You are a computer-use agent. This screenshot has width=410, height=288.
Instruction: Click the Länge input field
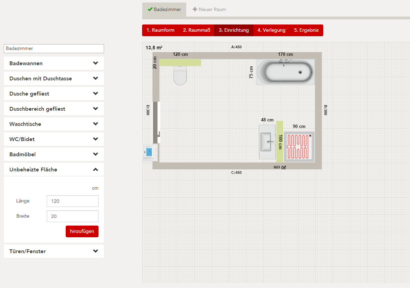[x=73, y=201]
